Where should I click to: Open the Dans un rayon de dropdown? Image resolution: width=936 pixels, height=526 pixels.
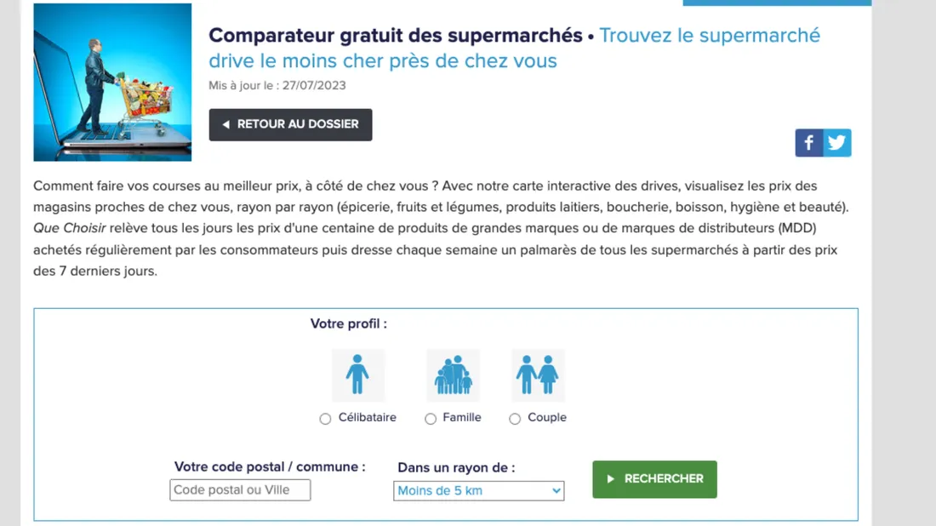[478, 490]
